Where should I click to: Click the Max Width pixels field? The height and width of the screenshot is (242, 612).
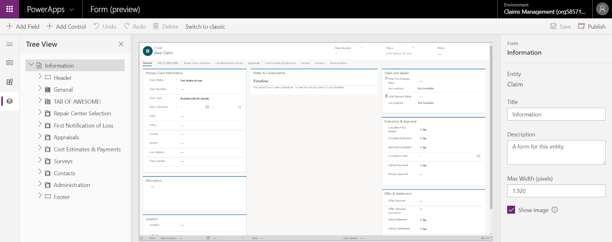pyautogui.click(x=556, y=191)
